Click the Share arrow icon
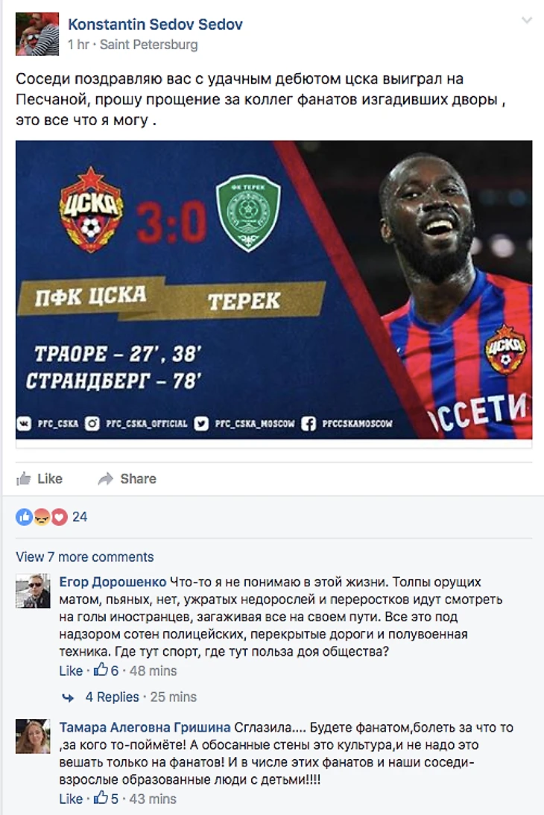The image size is (544, 815). (x=106, y=478)
